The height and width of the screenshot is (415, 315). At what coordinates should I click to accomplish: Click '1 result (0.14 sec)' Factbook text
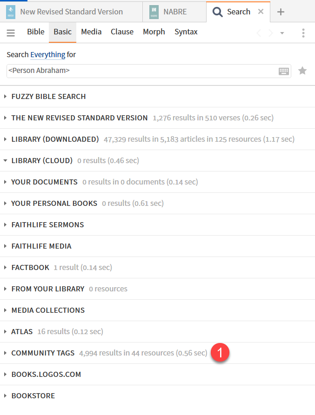tap(83, 268)
